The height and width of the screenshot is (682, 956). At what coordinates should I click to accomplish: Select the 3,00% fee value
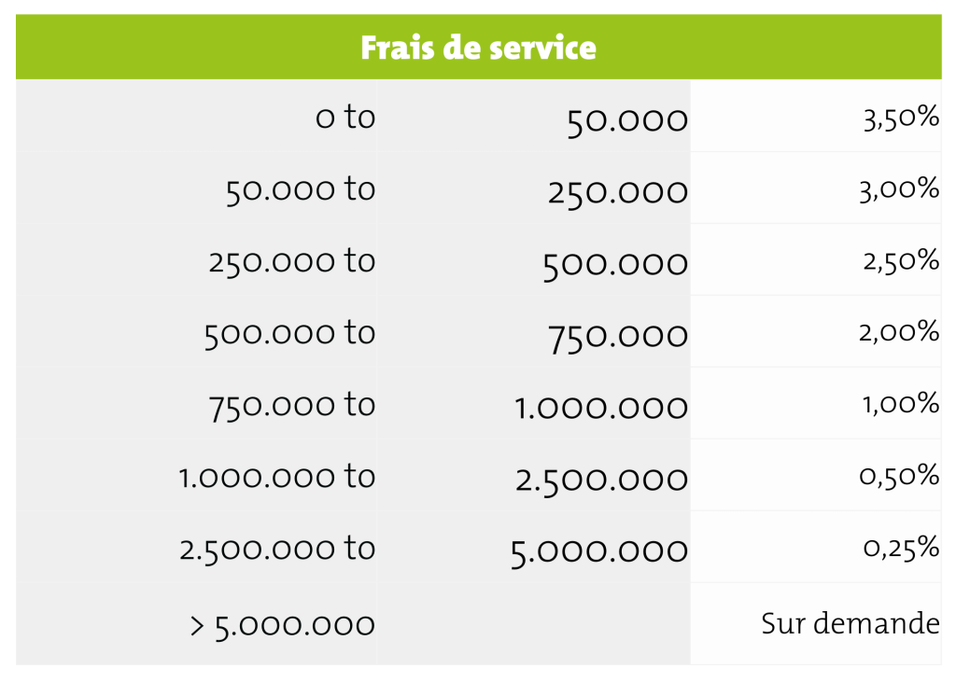click(x=899, y=189)
